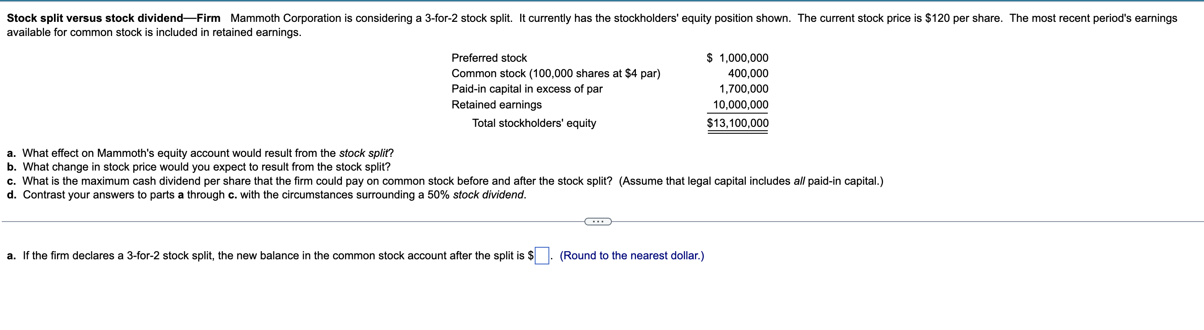Click the 10,000,000 retained earnings amount
This screenshot has height=330, width=1204.
click(740, 105)
